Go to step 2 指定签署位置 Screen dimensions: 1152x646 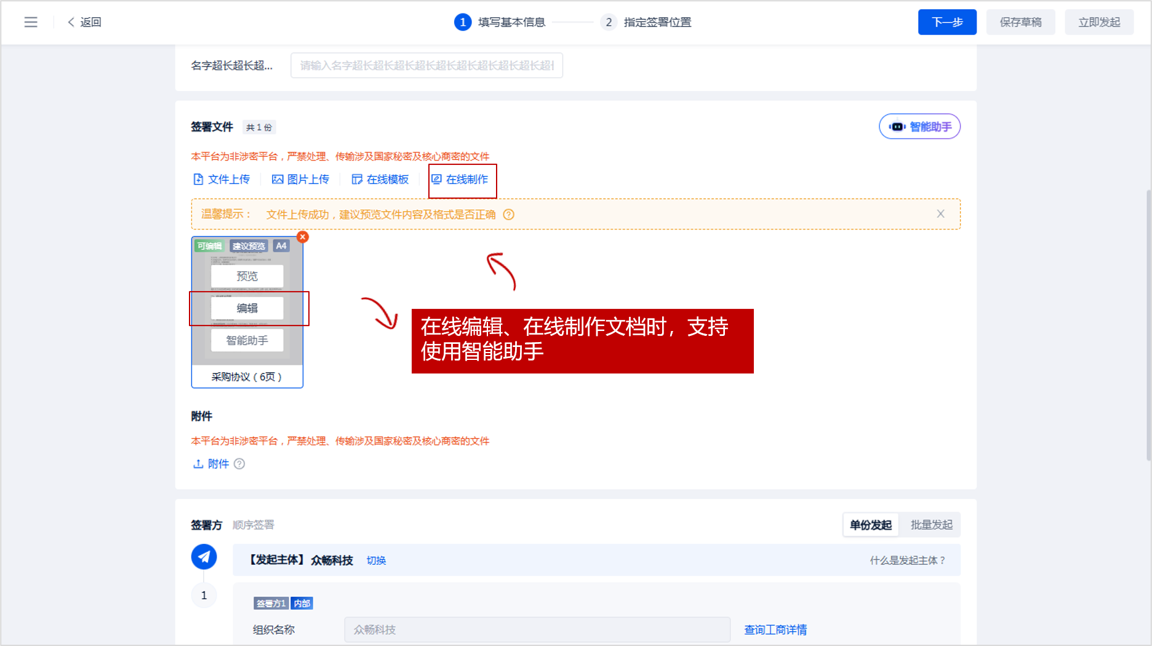pos(646,22)
